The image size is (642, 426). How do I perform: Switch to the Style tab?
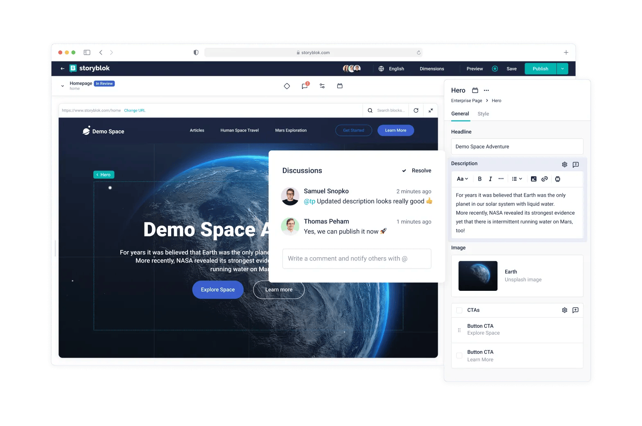(483, 114)
